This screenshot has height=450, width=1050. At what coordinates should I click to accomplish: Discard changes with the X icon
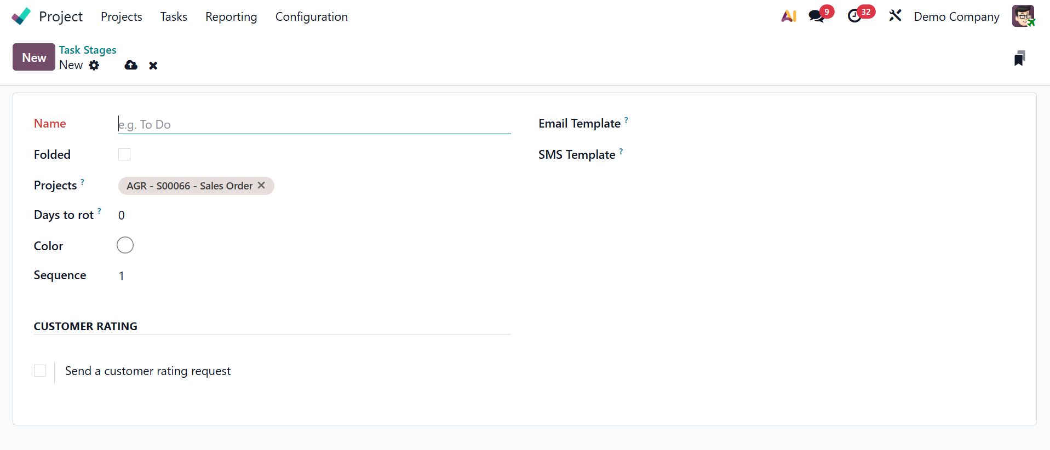coord(153,66)
